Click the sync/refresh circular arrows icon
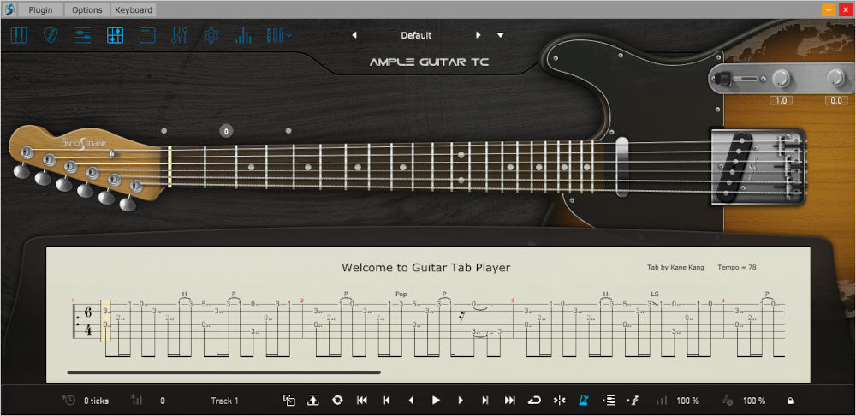 (x=337, y=401)
